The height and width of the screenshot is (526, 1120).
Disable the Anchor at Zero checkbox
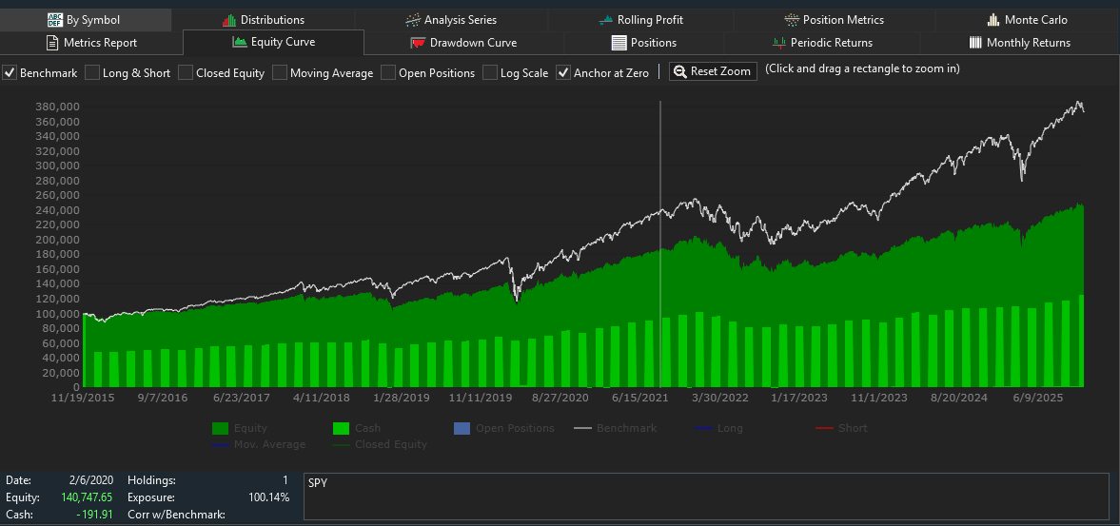click(563, 73)
